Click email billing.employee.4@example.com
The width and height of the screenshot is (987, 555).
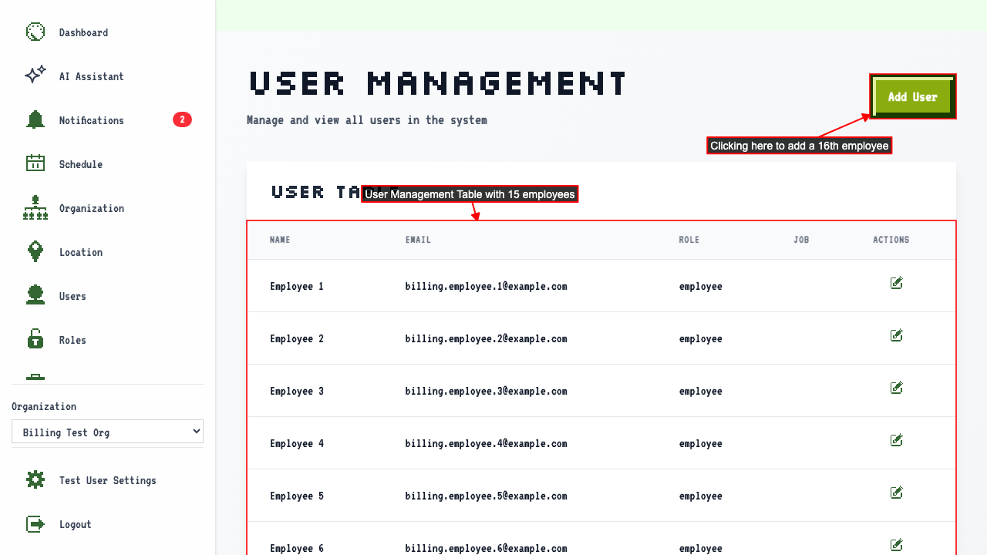coord(486,443)
